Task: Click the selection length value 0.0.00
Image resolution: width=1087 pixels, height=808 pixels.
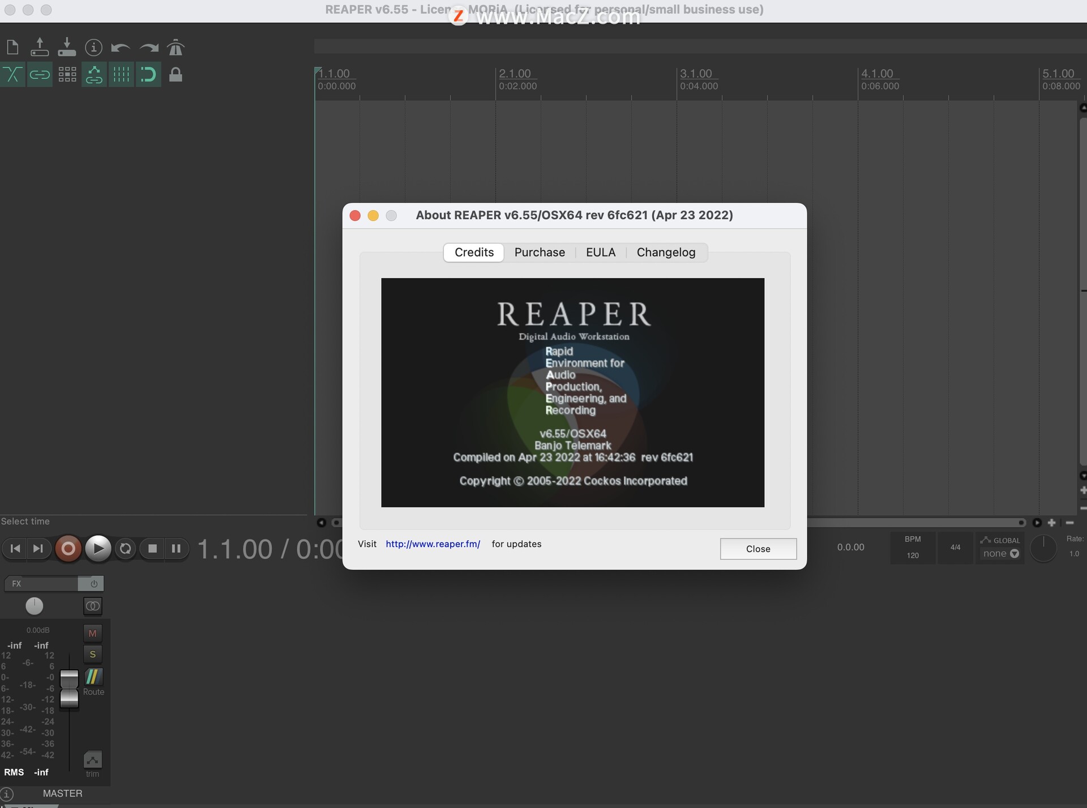Action: [x=850, y=548]
